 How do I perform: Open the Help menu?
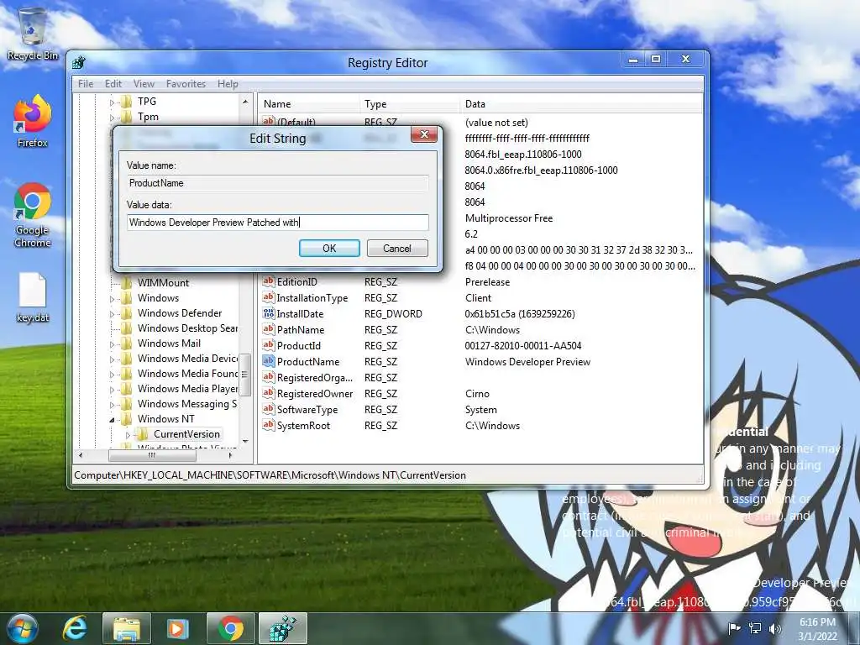[x=228, y=84]
